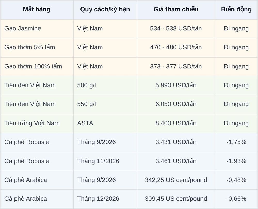Select the Gạo thơm 5% tấm cell
The image size is (258, 209).
tap(37, 48)
